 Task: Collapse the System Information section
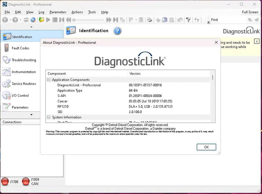click(x=49, y=117)
